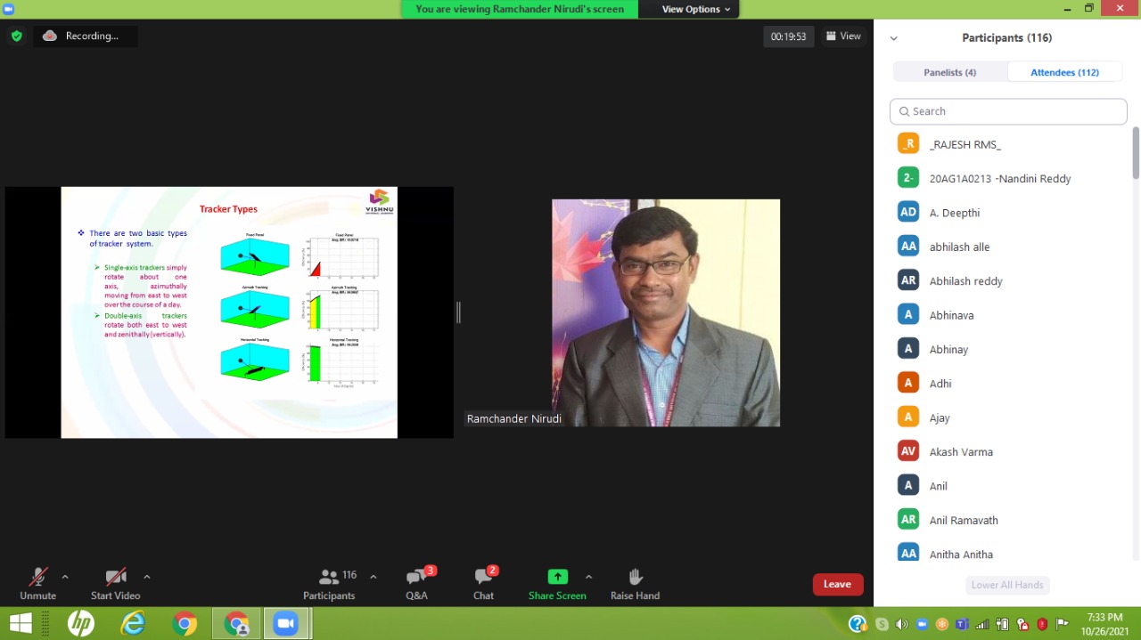This screenshot has width=1141, height=640.
Task: Click the green Share Screen icon
Action: pyautogui.click(x=557, y=577)
